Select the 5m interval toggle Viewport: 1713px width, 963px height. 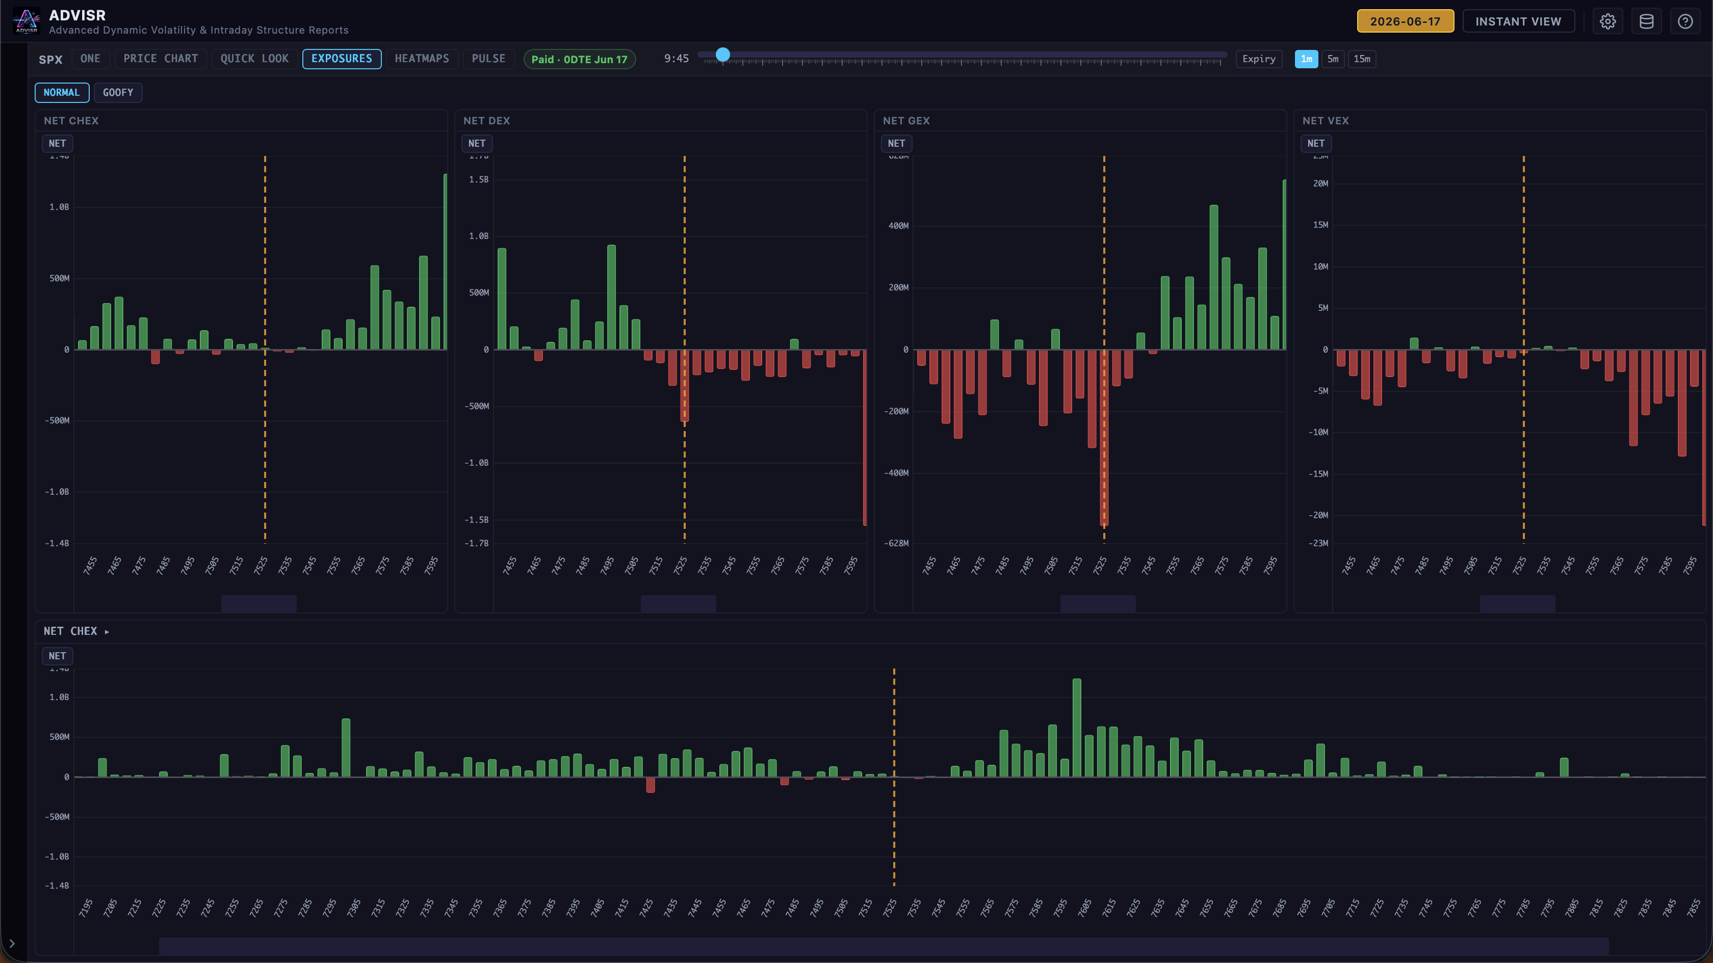pyautogui.click(x=1333, y=59)
